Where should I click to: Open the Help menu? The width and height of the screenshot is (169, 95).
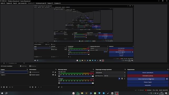(58, 3)
